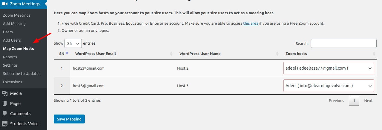382x130 pixels.
Task: Click 'Showing 1 to 2 of 2 entries' text
Action: pos(77,101)
